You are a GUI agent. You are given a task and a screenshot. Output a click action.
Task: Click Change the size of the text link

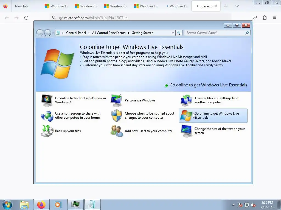coord(220,131)
